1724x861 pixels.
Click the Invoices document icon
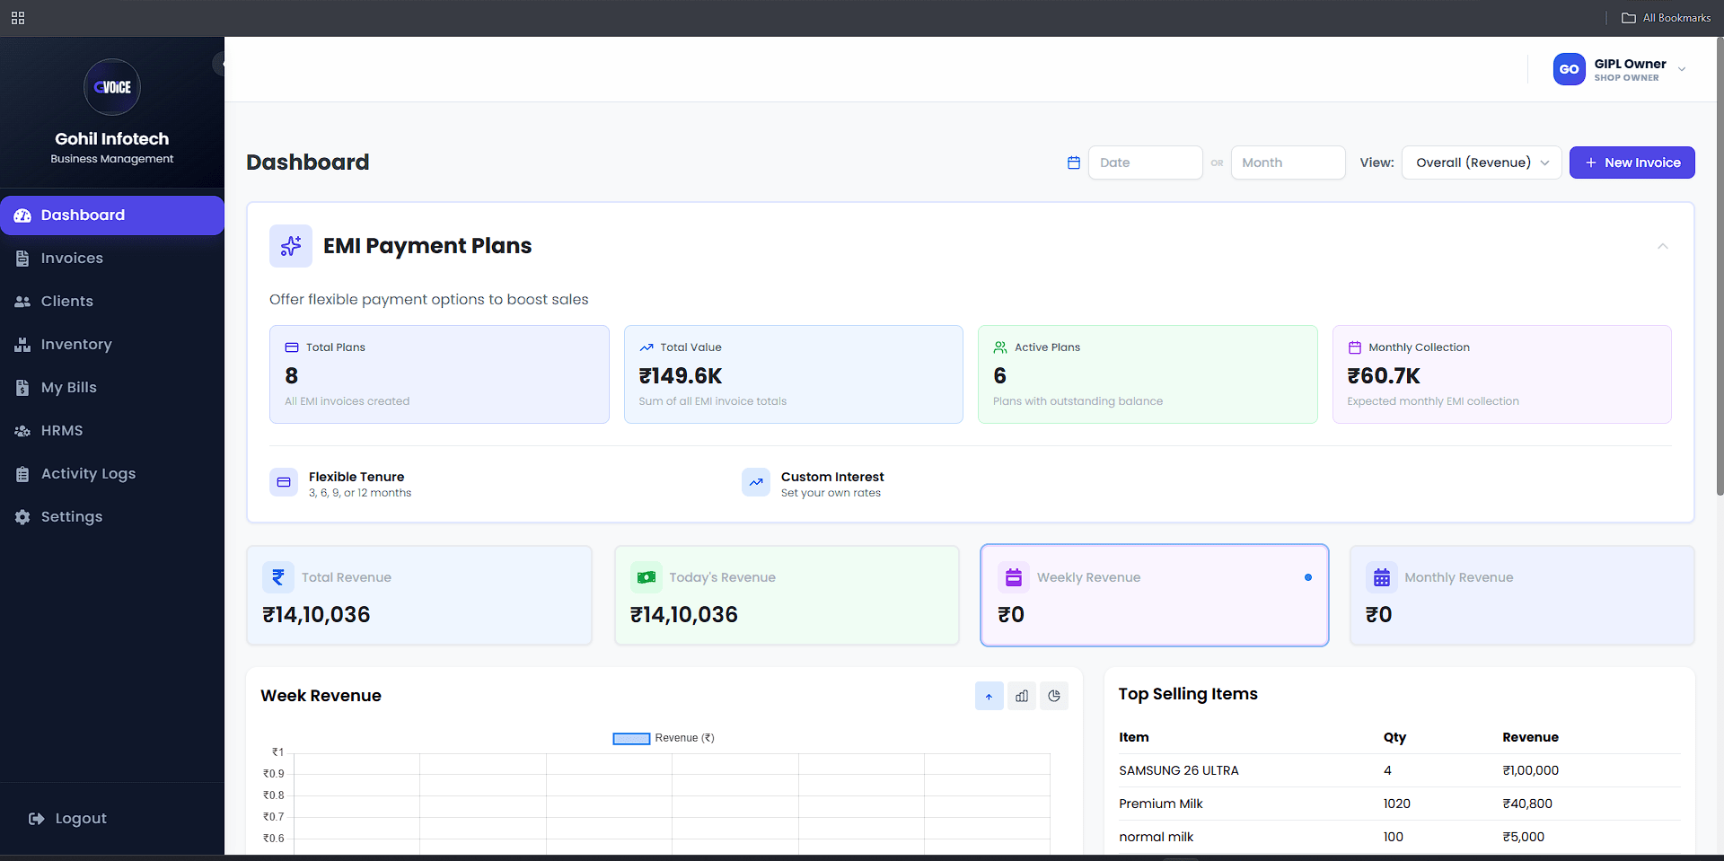click(22, 259)
